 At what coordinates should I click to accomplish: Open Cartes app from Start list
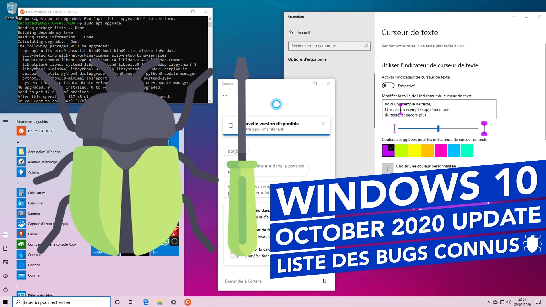coord(33,234)
